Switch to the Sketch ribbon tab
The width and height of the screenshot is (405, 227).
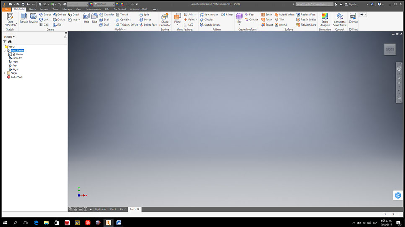point(32,9)
